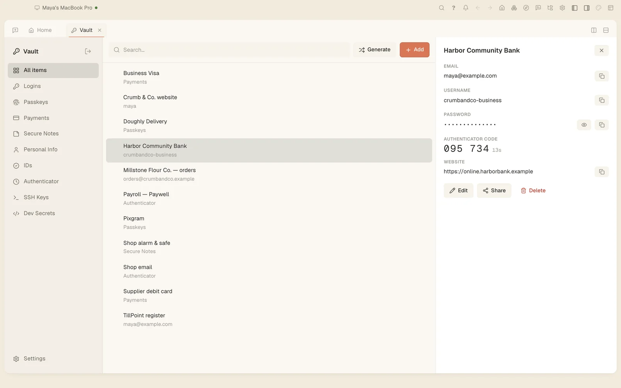
Task: Open vault Settings at sidebar bottom
Action: 53,359
